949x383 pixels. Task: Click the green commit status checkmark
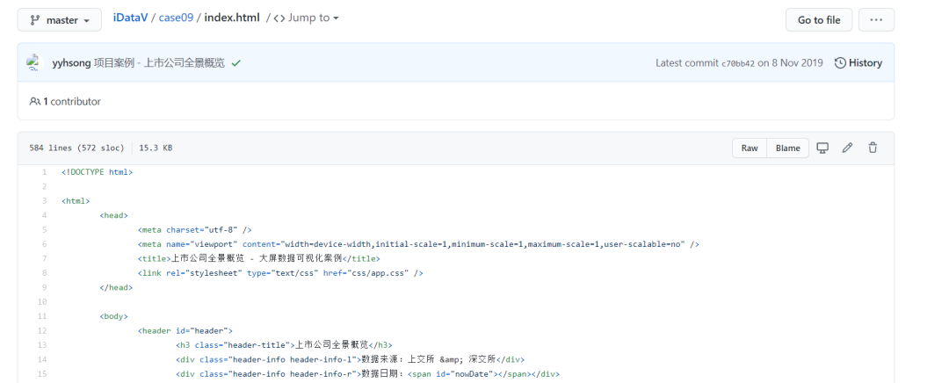pos(236,63)
